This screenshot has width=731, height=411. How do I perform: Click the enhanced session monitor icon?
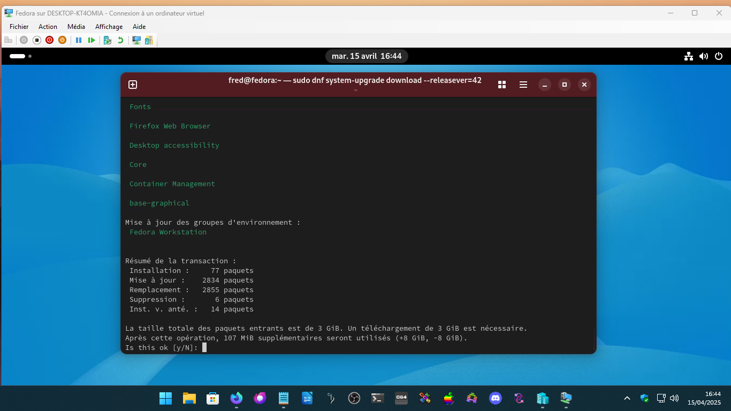[136, 40]
